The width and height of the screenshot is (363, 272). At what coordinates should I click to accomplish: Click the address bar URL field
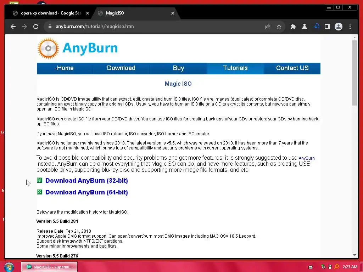tap(153, 27)
